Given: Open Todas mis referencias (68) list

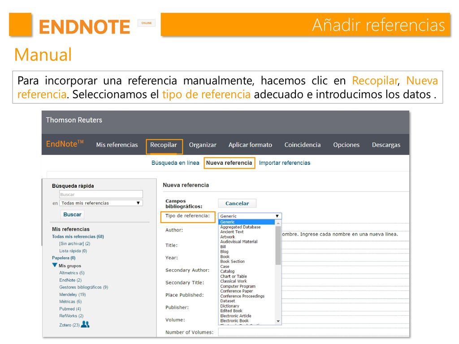Looking at the screenshot, I should (78, 236).
